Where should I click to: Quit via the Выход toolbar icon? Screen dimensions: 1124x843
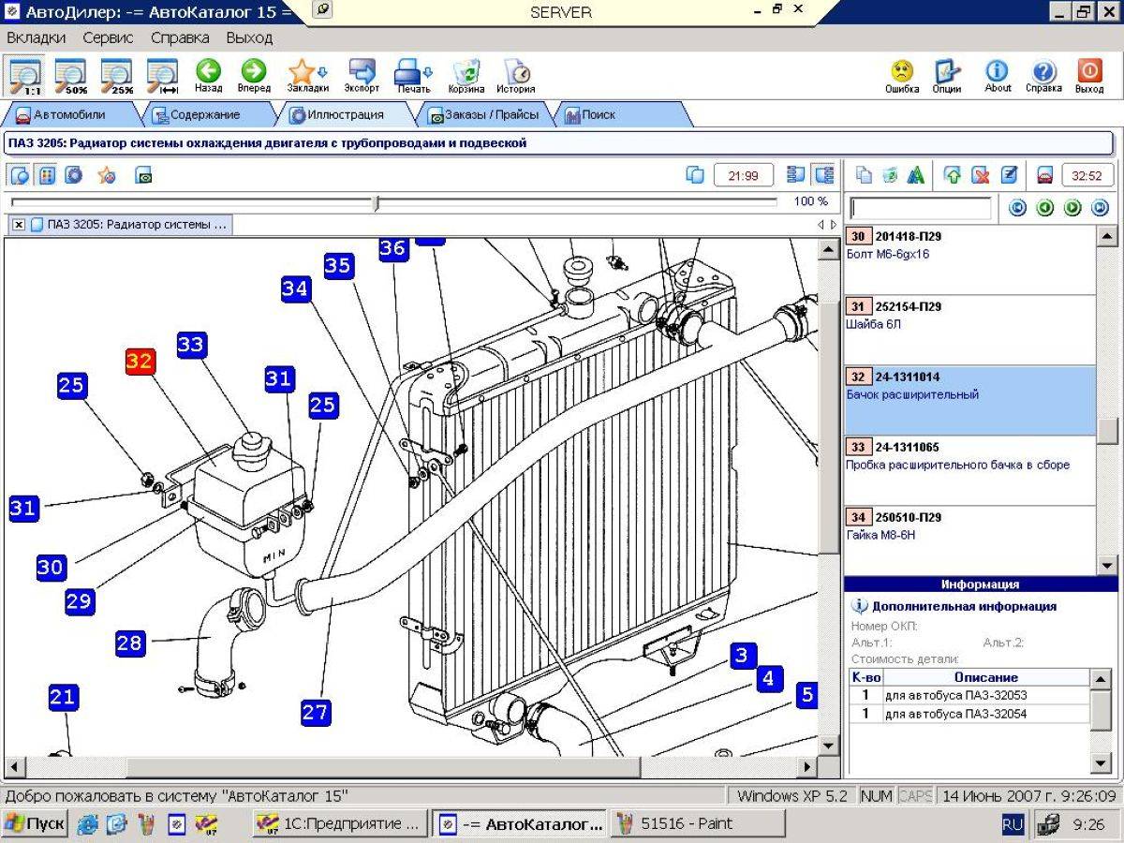(1089, 76)
